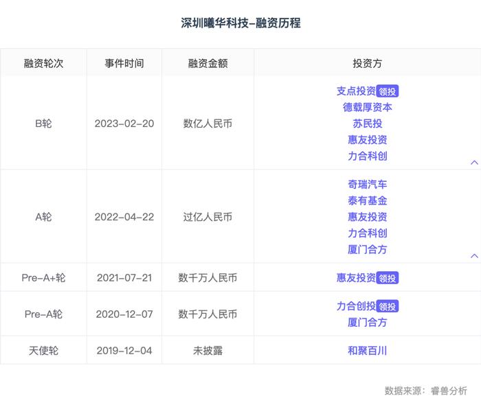The image size is (481, 416).
Task: Open 力合科创 link in the A轮 row
Action: pos(368,233)
